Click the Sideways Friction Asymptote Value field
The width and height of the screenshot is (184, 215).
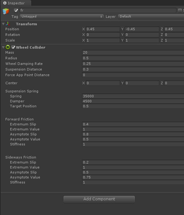[x=133, y=178]
